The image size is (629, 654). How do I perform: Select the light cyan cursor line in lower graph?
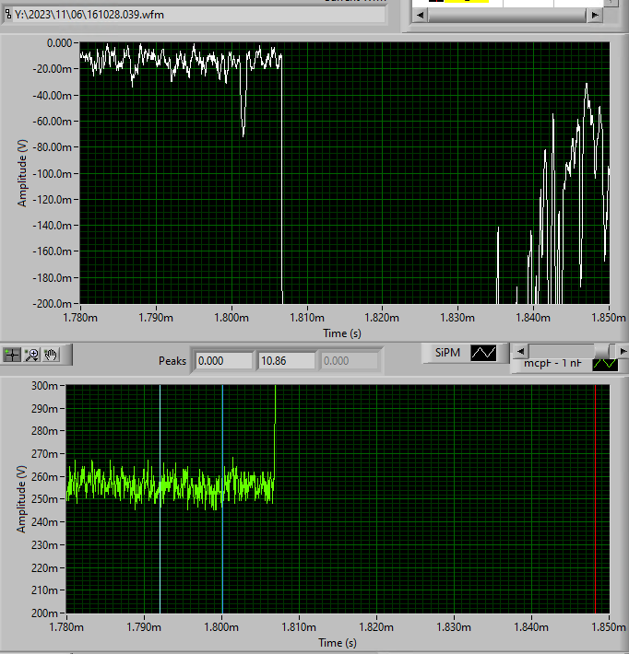click(160, 499)
